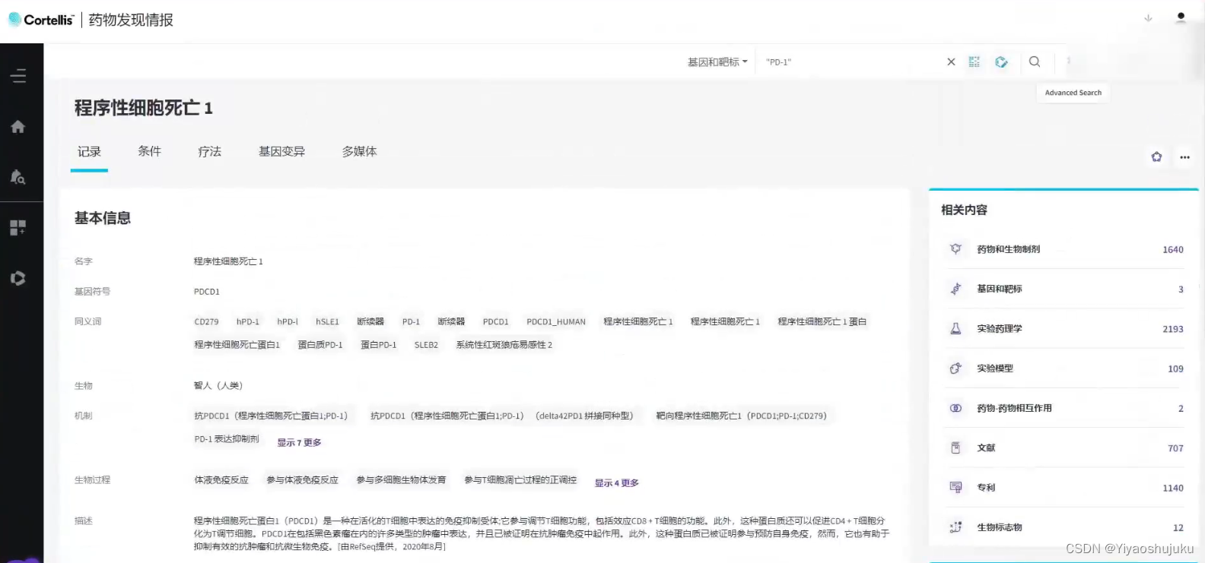Click the 相关内容 panel heading
Viewport: 1205px width, 563px height.
pyautogui.click(x=964, y=210)
